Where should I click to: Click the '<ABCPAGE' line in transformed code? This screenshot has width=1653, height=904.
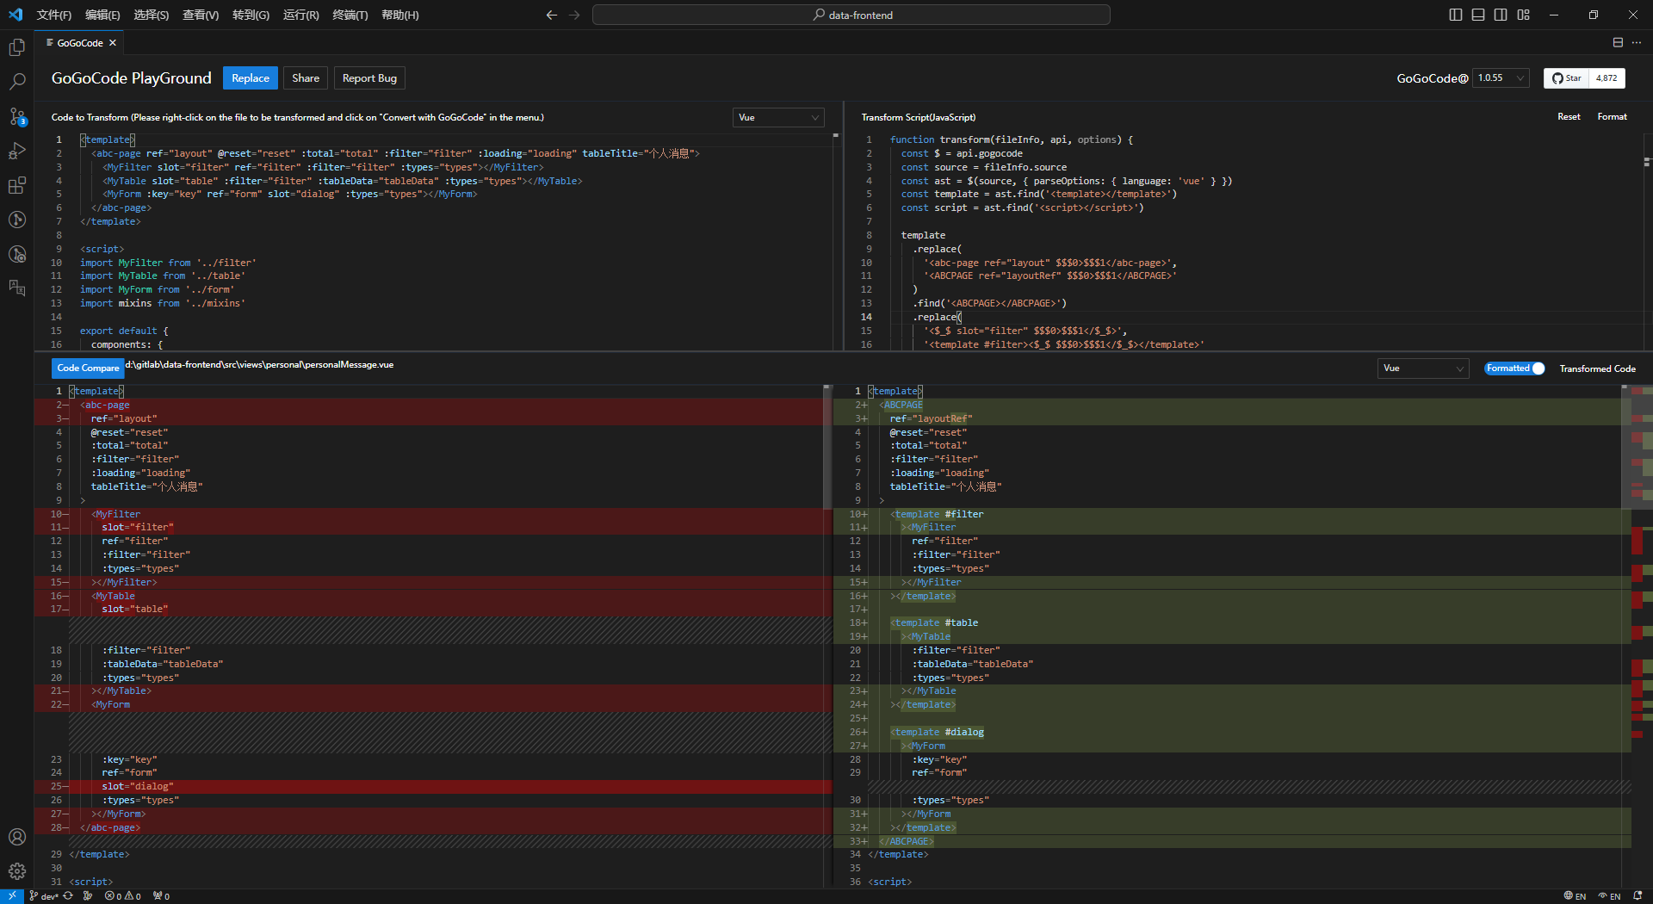[901, 405]
